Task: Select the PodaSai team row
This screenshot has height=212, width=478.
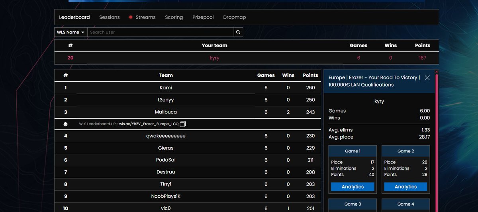Action: [188, 160]
